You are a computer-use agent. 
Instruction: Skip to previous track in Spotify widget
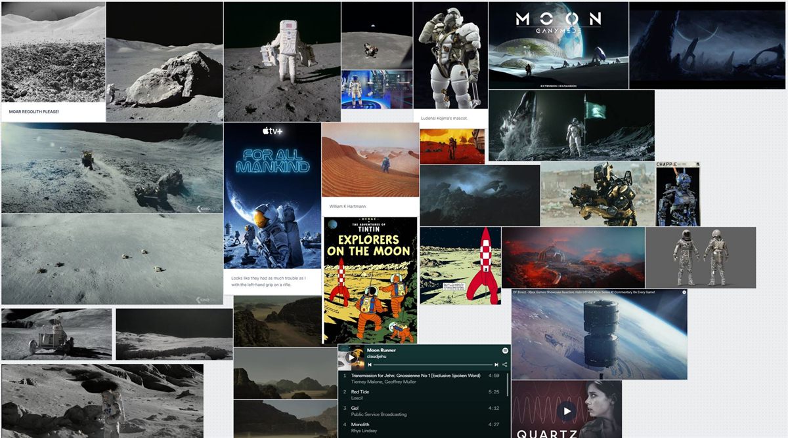[370, 364]
